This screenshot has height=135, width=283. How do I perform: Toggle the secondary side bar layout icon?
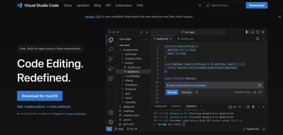click(258, 32)
